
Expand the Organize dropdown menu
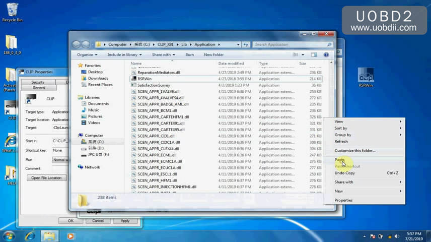87,54
